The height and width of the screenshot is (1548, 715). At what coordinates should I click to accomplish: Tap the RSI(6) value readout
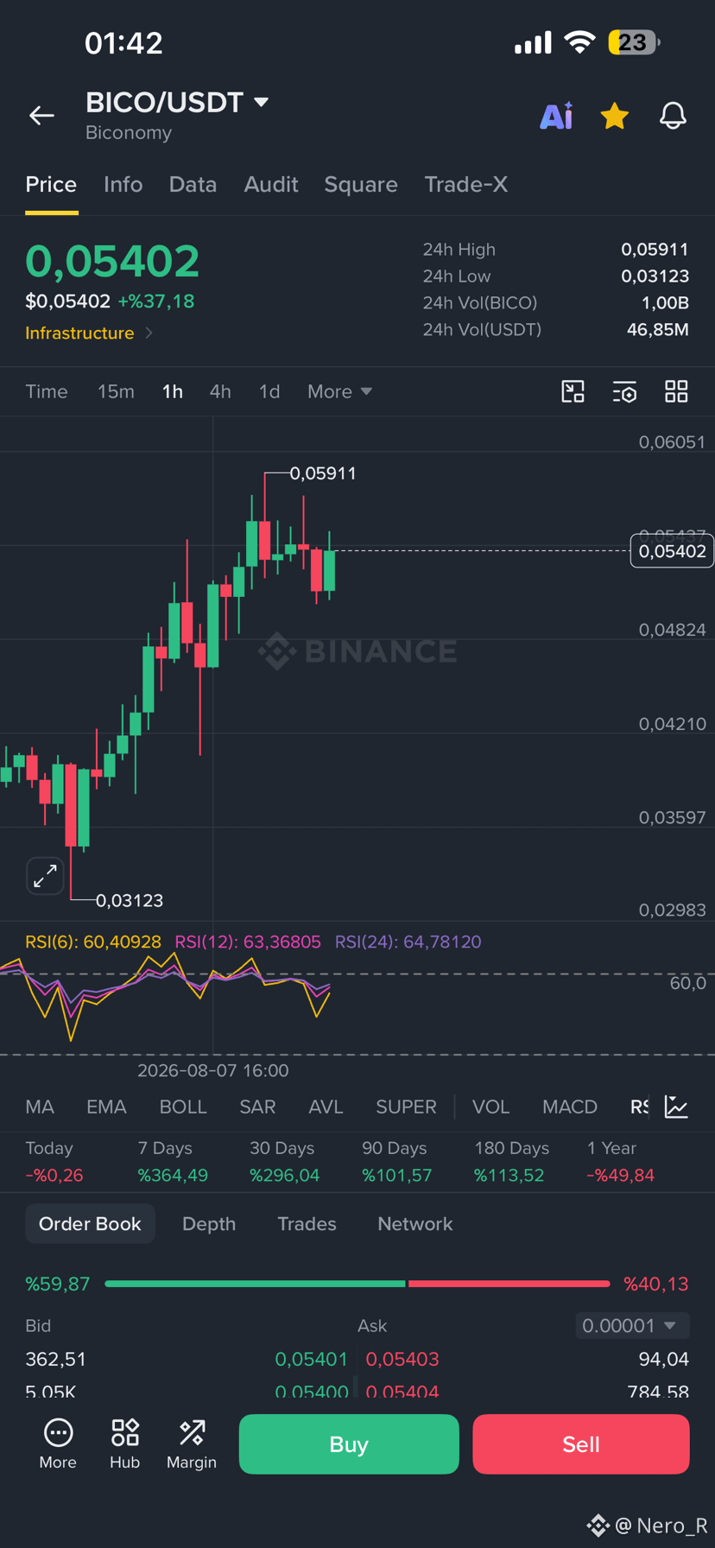click(x=93, y=942)
